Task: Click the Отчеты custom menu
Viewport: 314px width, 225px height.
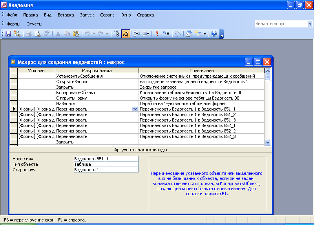Action: click(34, 24)
